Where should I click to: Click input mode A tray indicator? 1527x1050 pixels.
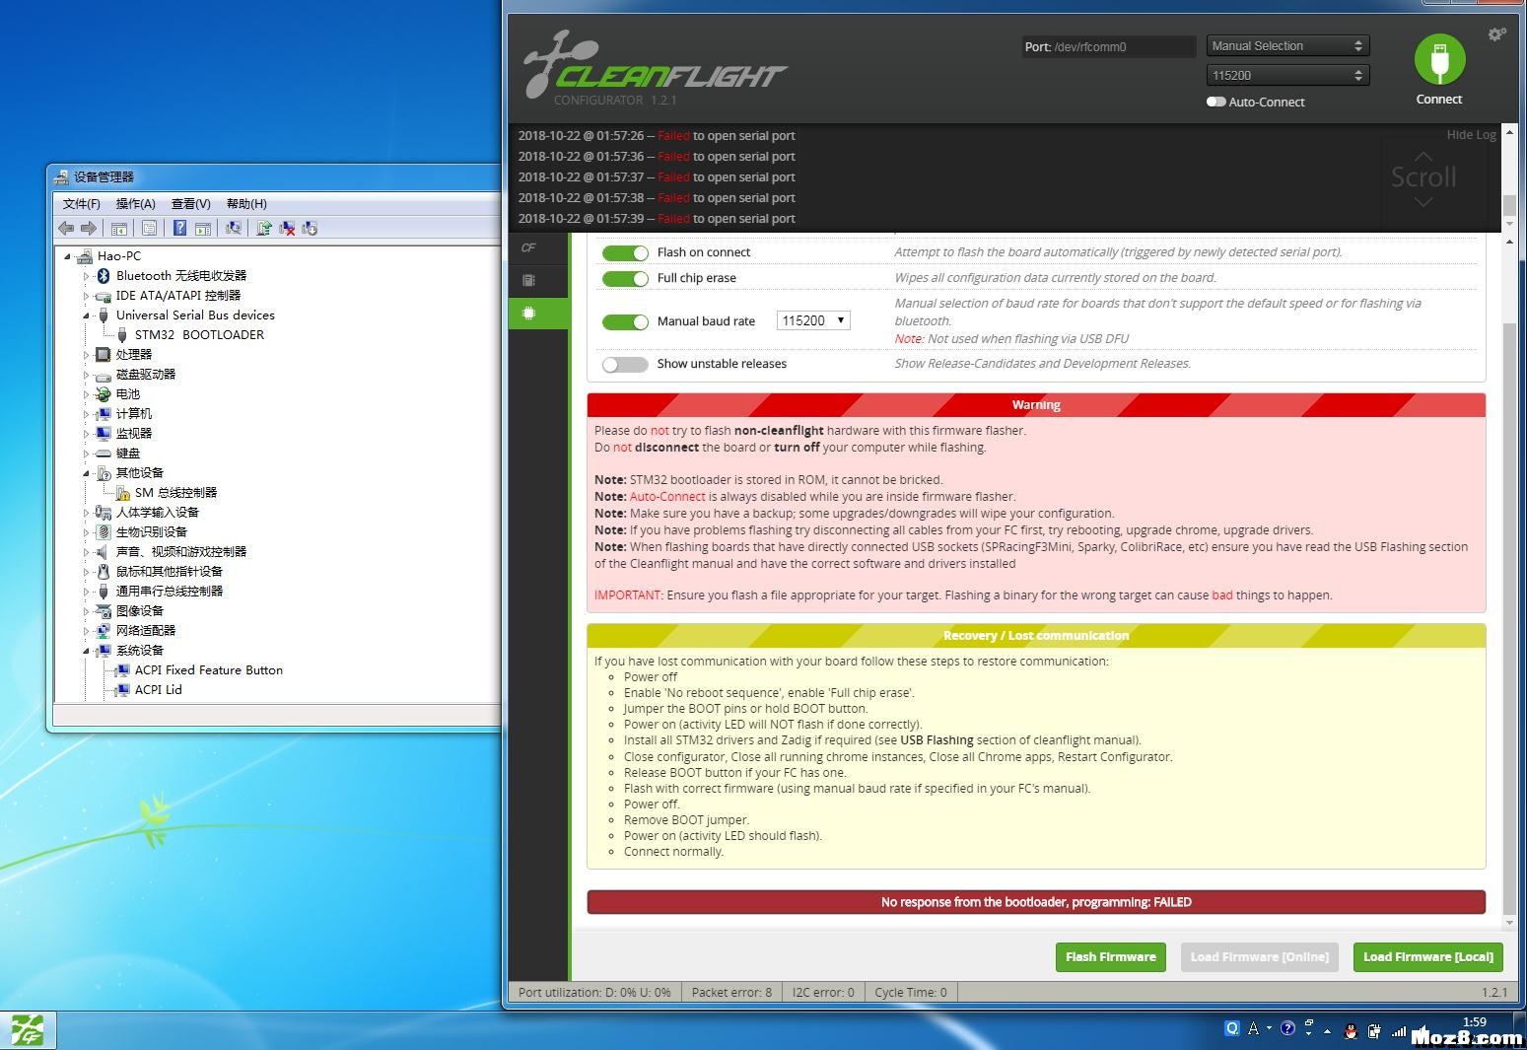pos(1253,1028)
